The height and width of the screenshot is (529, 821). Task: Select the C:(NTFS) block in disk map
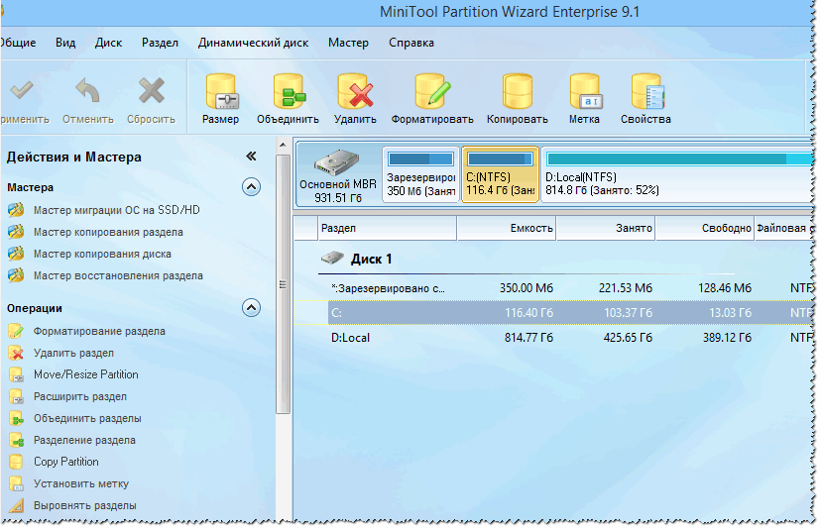[500, 174]
